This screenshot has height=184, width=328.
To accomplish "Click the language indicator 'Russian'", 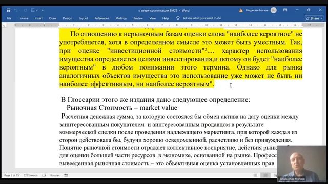I will (55, 175).
